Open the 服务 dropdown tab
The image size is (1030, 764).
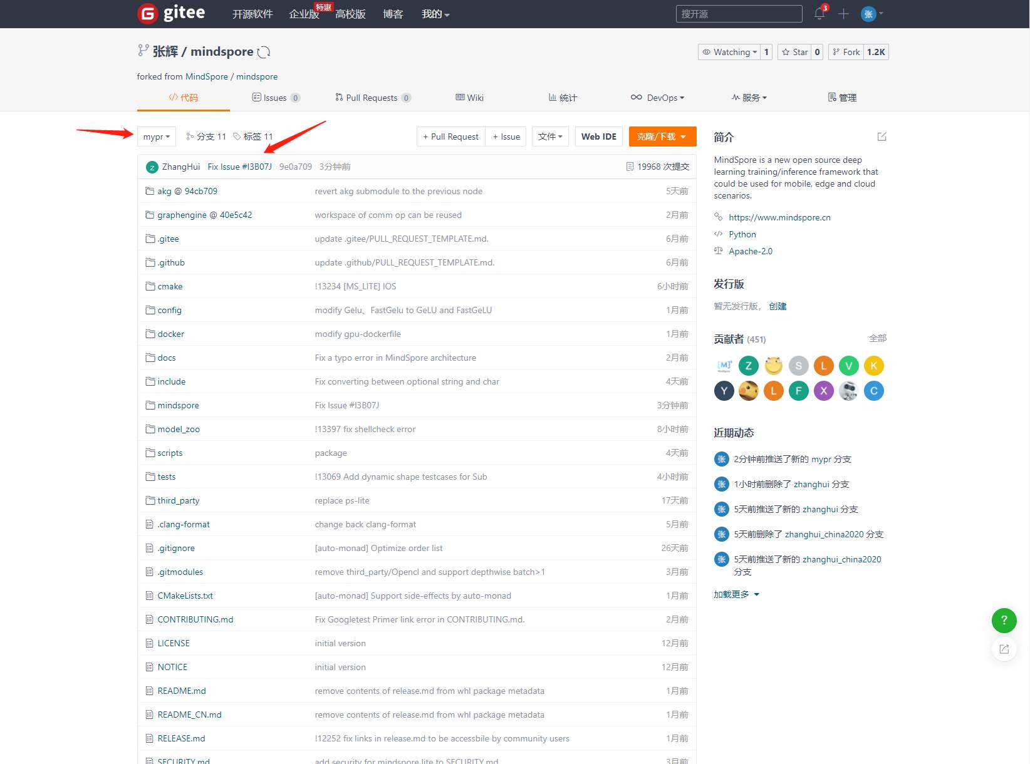(x=749, y=98)
